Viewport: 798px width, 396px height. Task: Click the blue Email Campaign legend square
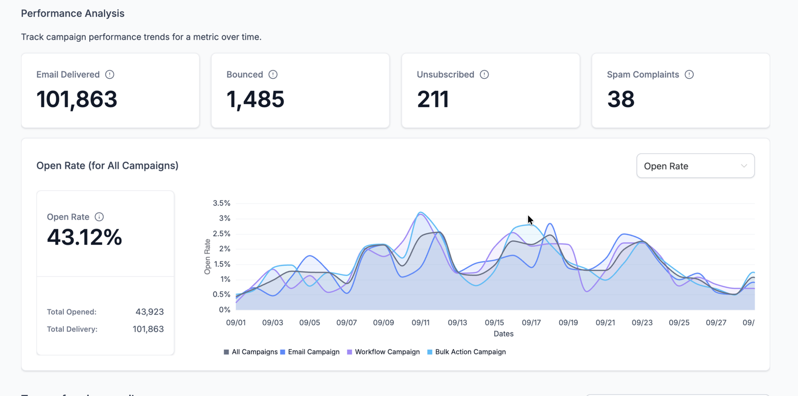pyautogui.click(x=283, y=352)
